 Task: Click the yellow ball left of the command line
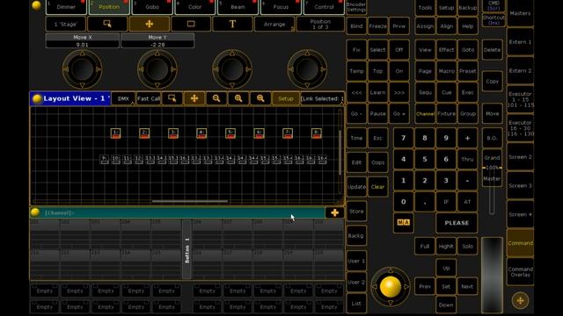coord(35,212)
